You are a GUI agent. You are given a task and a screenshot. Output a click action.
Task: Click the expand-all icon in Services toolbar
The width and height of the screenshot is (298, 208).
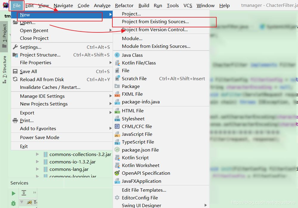(24, 193)
